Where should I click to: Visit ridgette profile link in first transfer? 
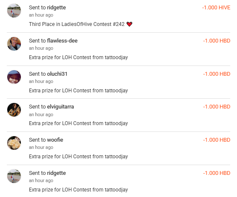point(57,8)
